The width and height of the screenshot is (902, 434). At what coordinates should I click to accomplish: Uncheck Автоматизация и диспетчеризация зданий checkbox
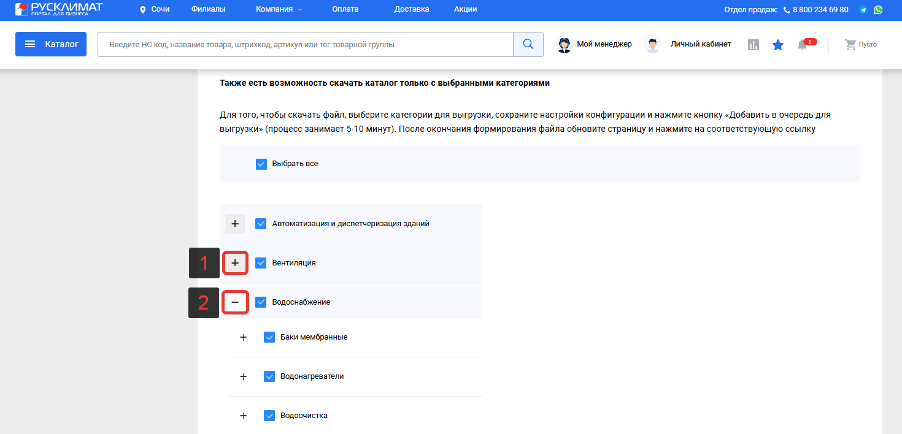(x=261, y=224)
